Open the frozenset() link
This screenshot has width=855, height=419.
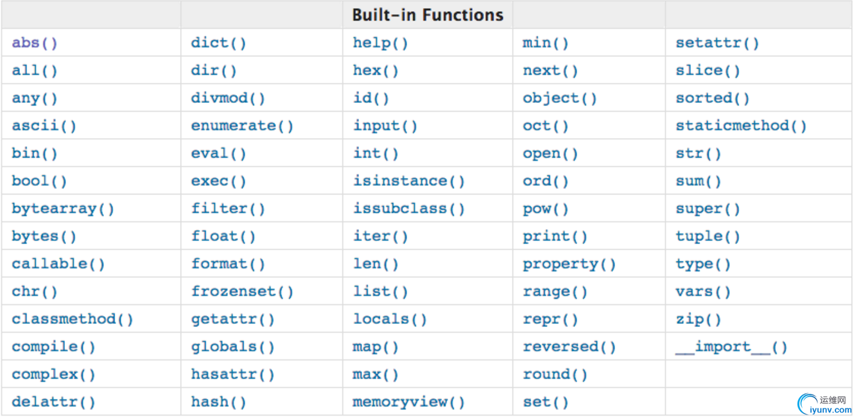pyautogui.click(x=242, y=292)
